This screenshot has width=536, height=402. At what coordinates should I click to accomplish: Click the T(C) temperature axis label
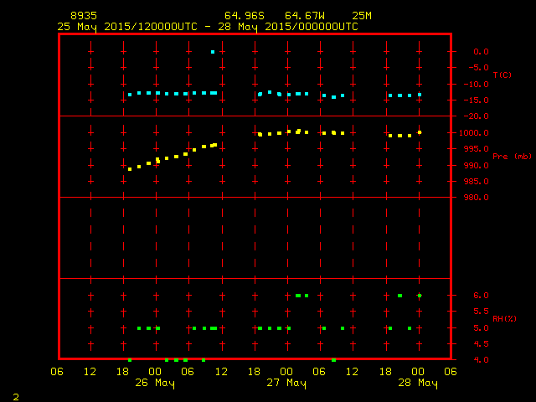(x=502, y=75)
